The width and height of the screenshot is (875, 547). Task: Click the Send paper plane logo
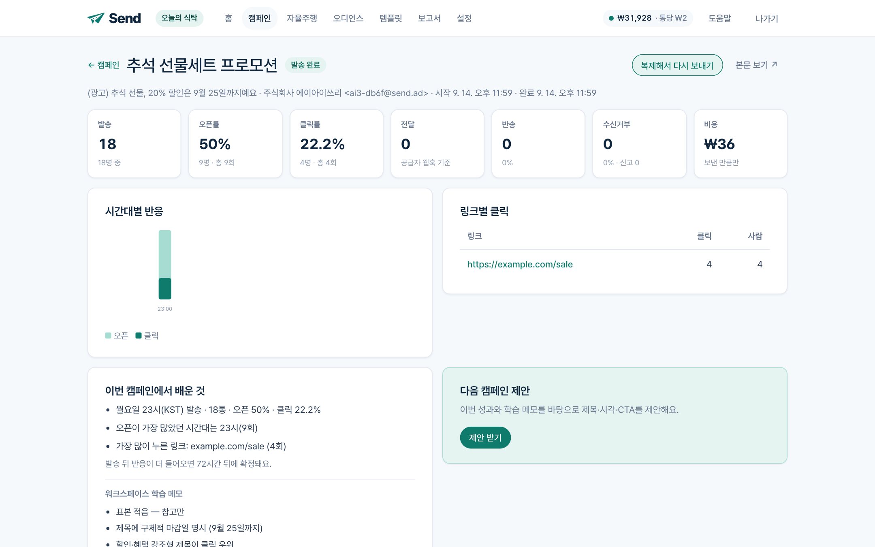114,18
